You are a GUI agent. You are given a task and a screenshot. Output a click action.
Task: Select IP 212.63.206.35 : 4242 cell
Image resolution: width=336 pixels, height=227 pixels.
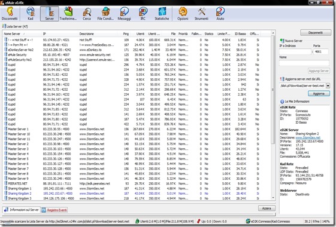click(56, 50)
